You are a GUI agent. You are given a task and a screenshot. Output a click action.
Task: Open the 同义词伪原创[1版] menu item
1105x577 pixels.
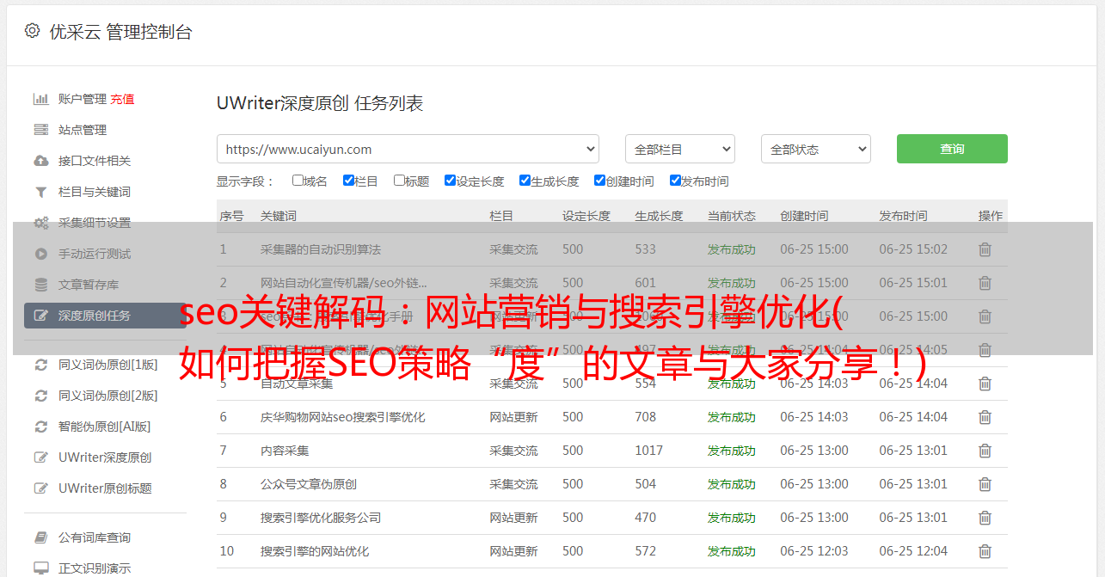pos(107,365)
